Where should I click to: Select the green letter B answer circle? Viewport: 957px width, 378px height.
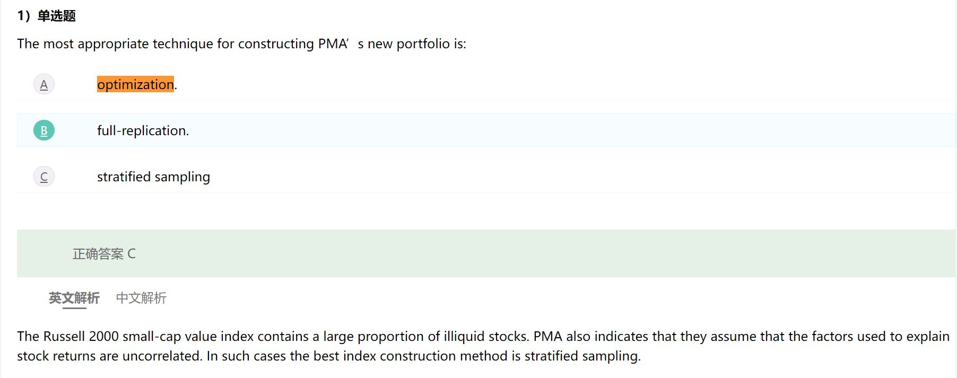point(44,130)
